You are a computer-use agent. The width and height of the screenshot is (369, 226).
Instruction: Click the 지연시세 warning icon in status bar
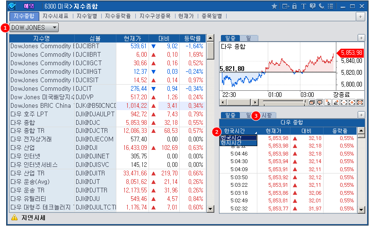pos(14,217)
